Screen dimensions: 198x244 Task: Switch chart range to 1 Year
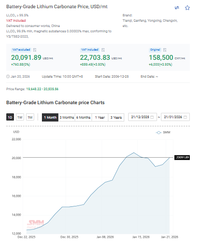100,117
